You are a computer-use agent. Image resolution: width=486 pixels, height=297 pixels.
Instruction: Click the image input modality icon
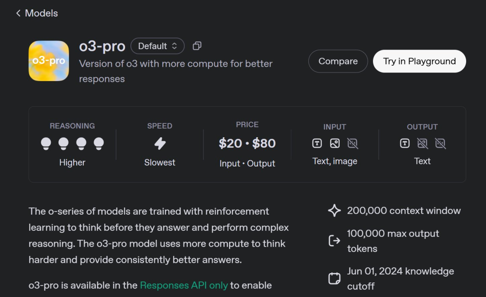pos(335,143)
